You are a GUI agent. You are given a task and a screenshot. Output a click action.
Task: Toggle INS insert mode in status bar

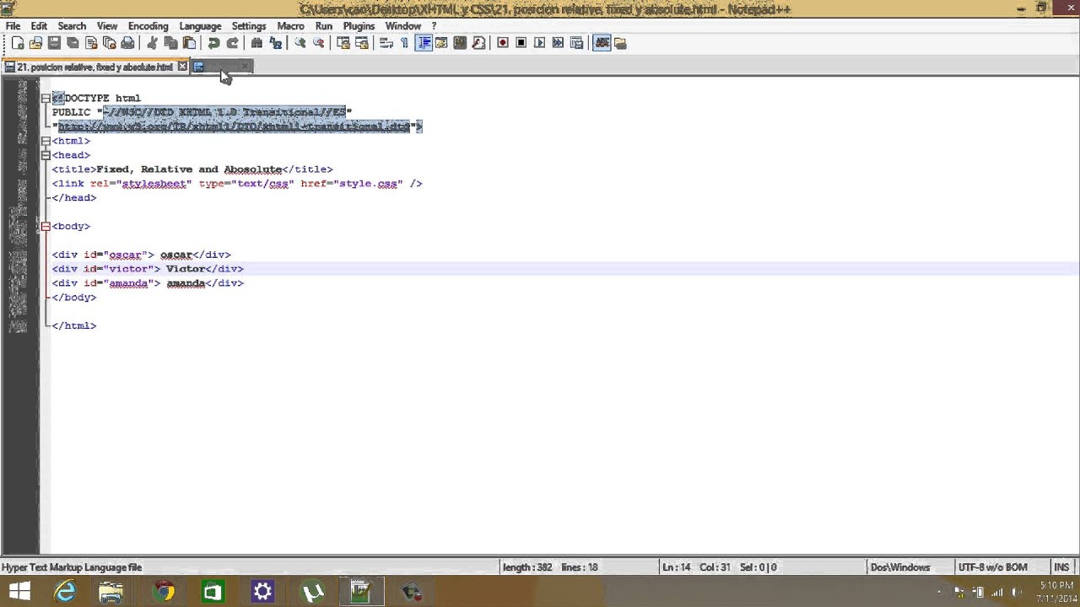pyautogui.click(x=1061, y=567)
